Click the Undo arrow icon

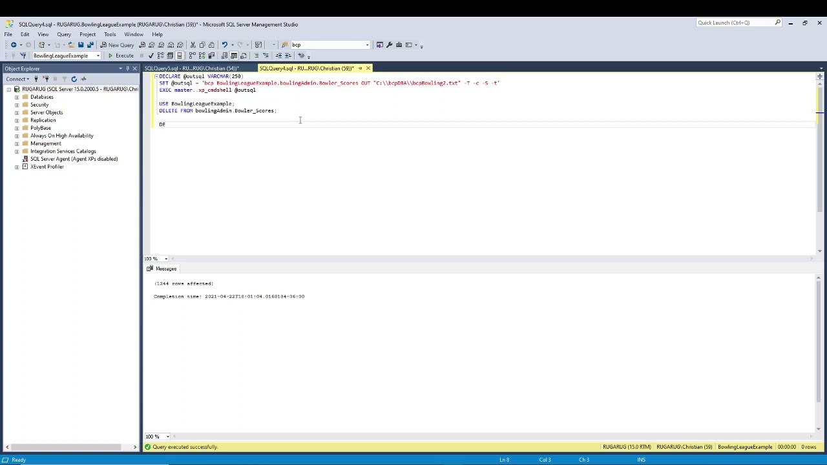(x=224, y=45)
